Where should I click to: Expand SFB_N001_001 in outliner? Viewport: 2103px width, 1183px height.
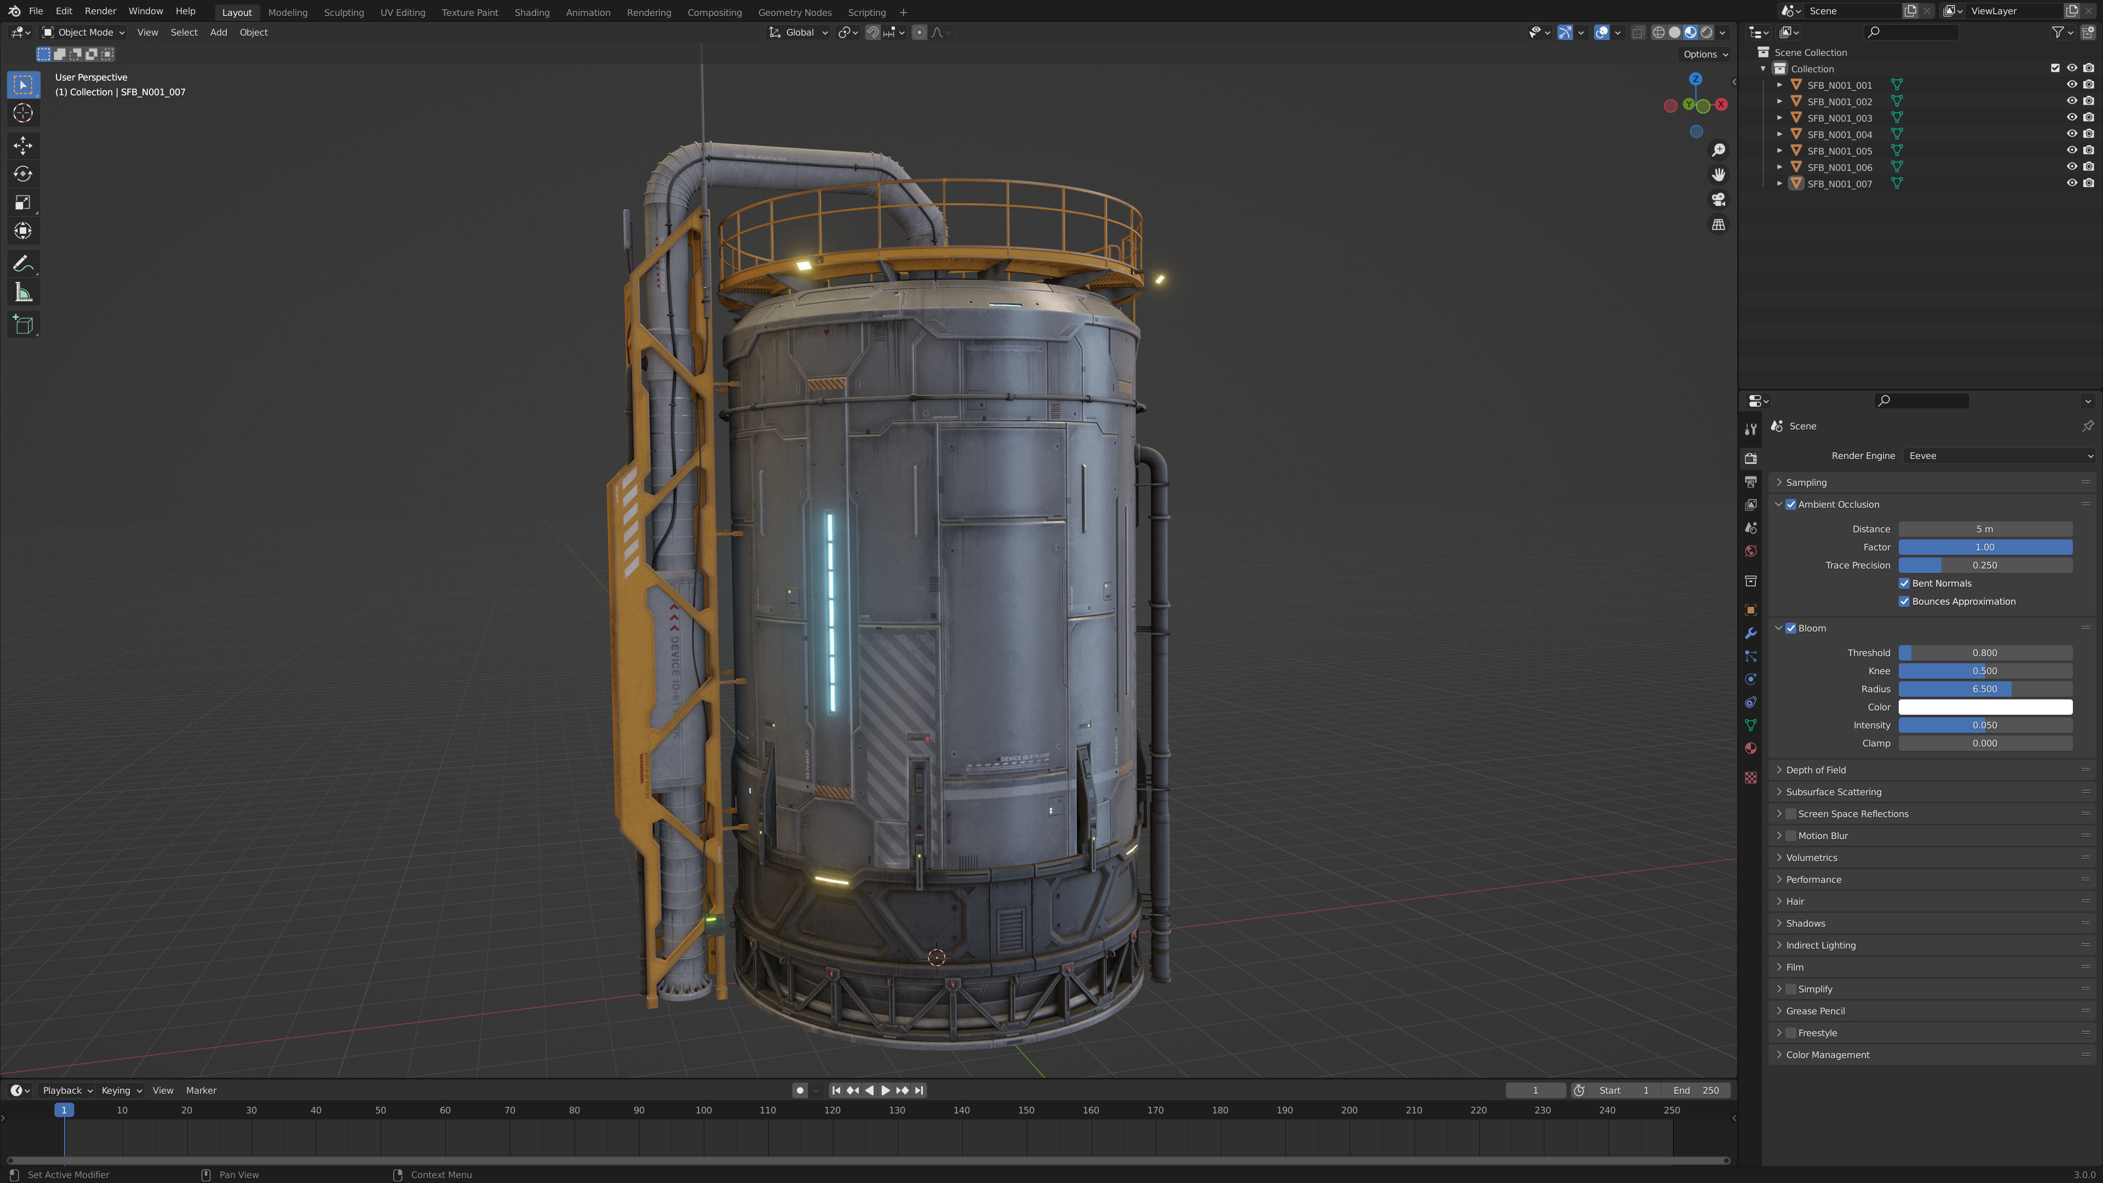point(1780,85)
